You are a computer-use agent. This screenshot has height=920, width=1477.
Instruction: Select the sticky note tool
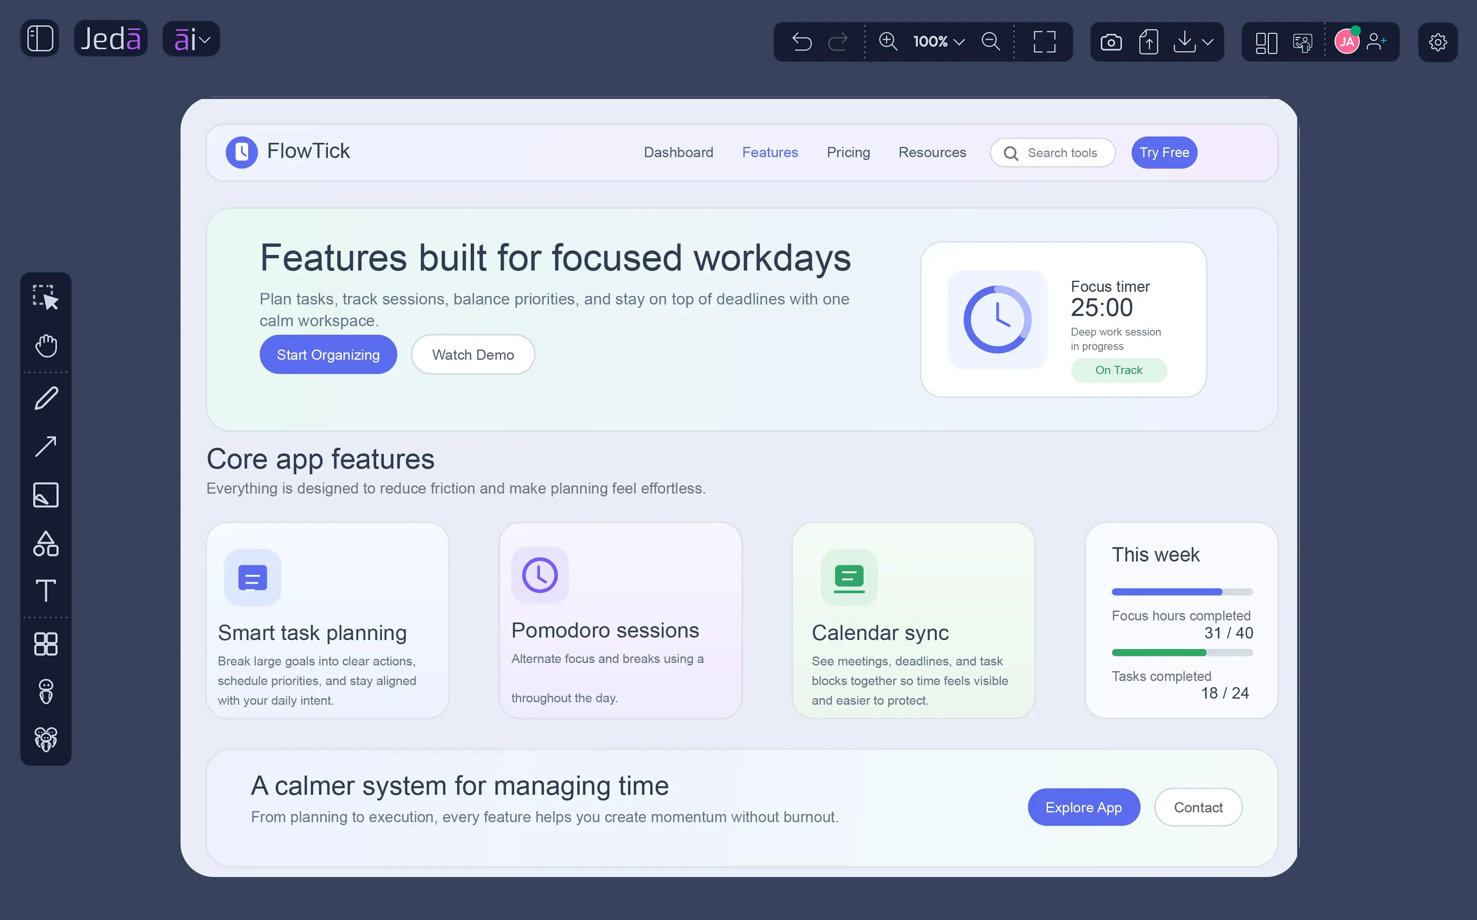tap(45, 495)
